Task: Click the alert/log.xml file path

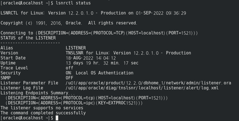Action: [142, 88]
